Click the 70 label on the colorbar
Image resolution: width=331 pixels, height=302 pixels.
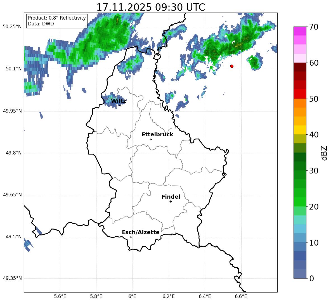314,27
